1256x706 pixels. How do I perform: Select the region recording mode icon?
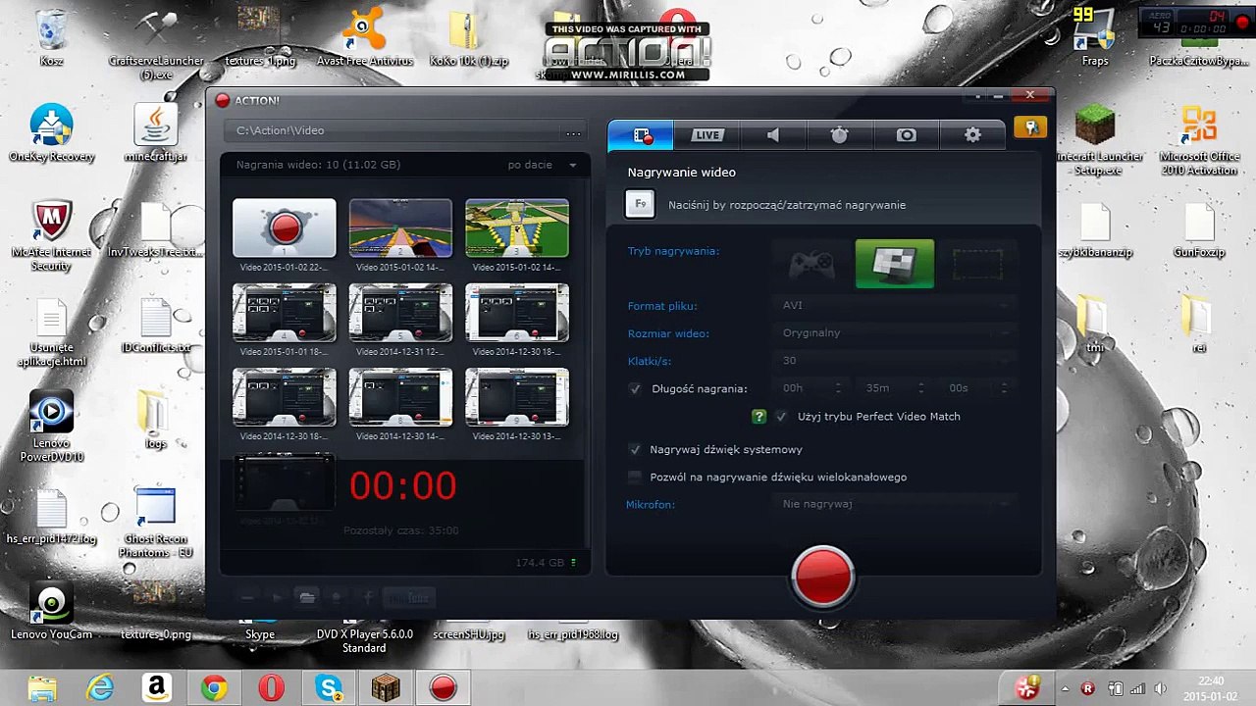[977, 264]
